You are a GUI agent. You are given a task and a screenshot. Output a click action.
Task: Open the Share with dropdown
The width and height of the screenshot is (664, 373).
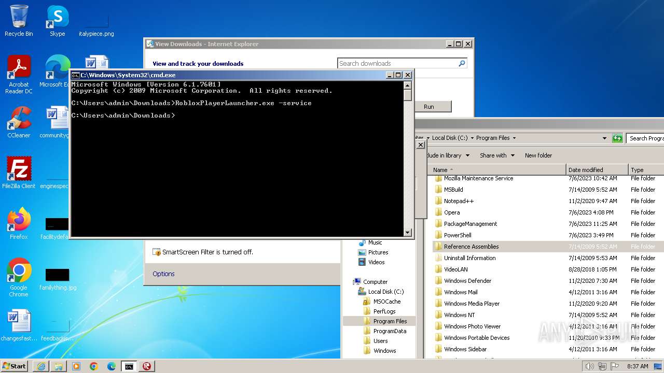point(497,155)
